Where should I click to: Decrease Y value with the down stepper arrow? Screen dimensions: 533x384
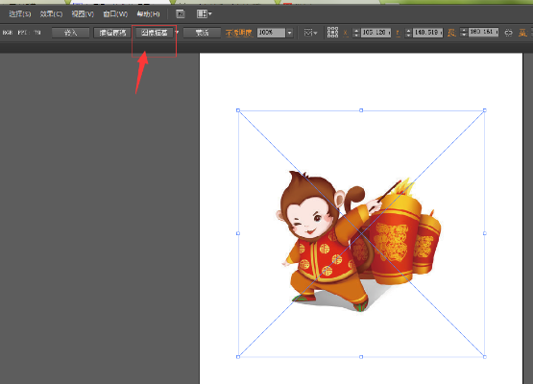pyautogui.click(x=408, y=35)
